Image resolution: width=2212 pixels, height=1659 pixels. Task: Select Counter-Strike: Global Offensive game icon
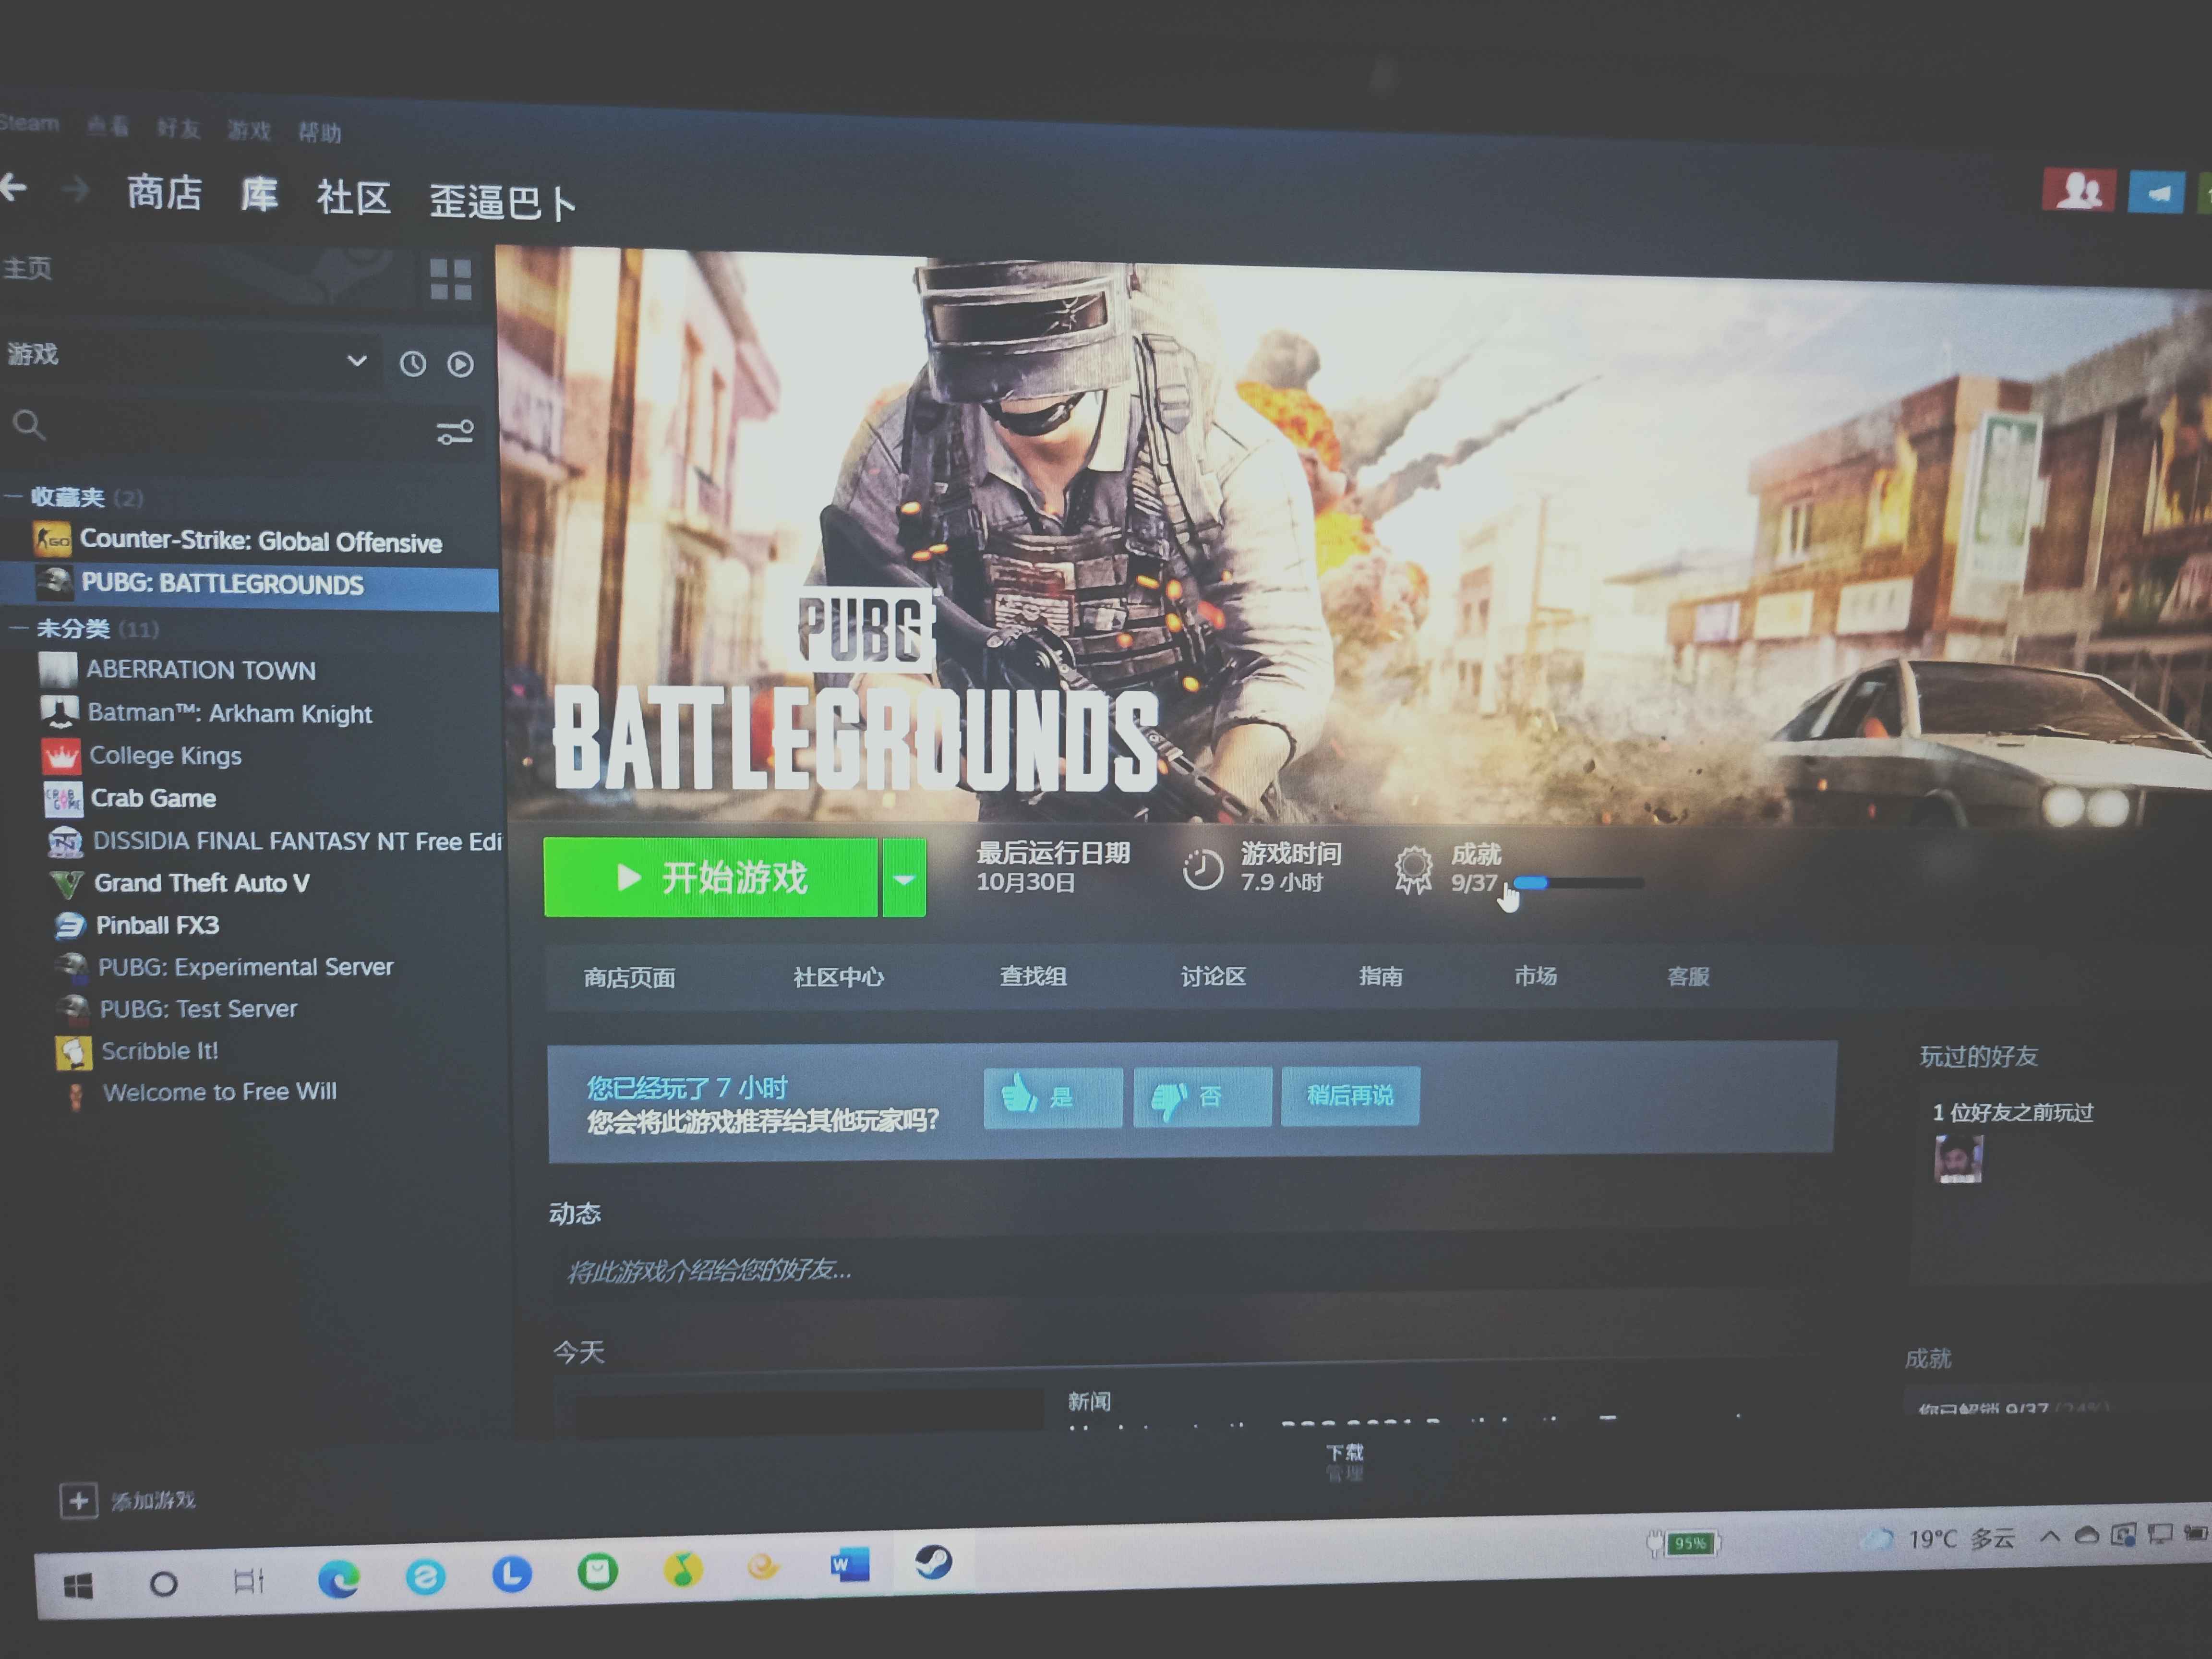point(52,540)
